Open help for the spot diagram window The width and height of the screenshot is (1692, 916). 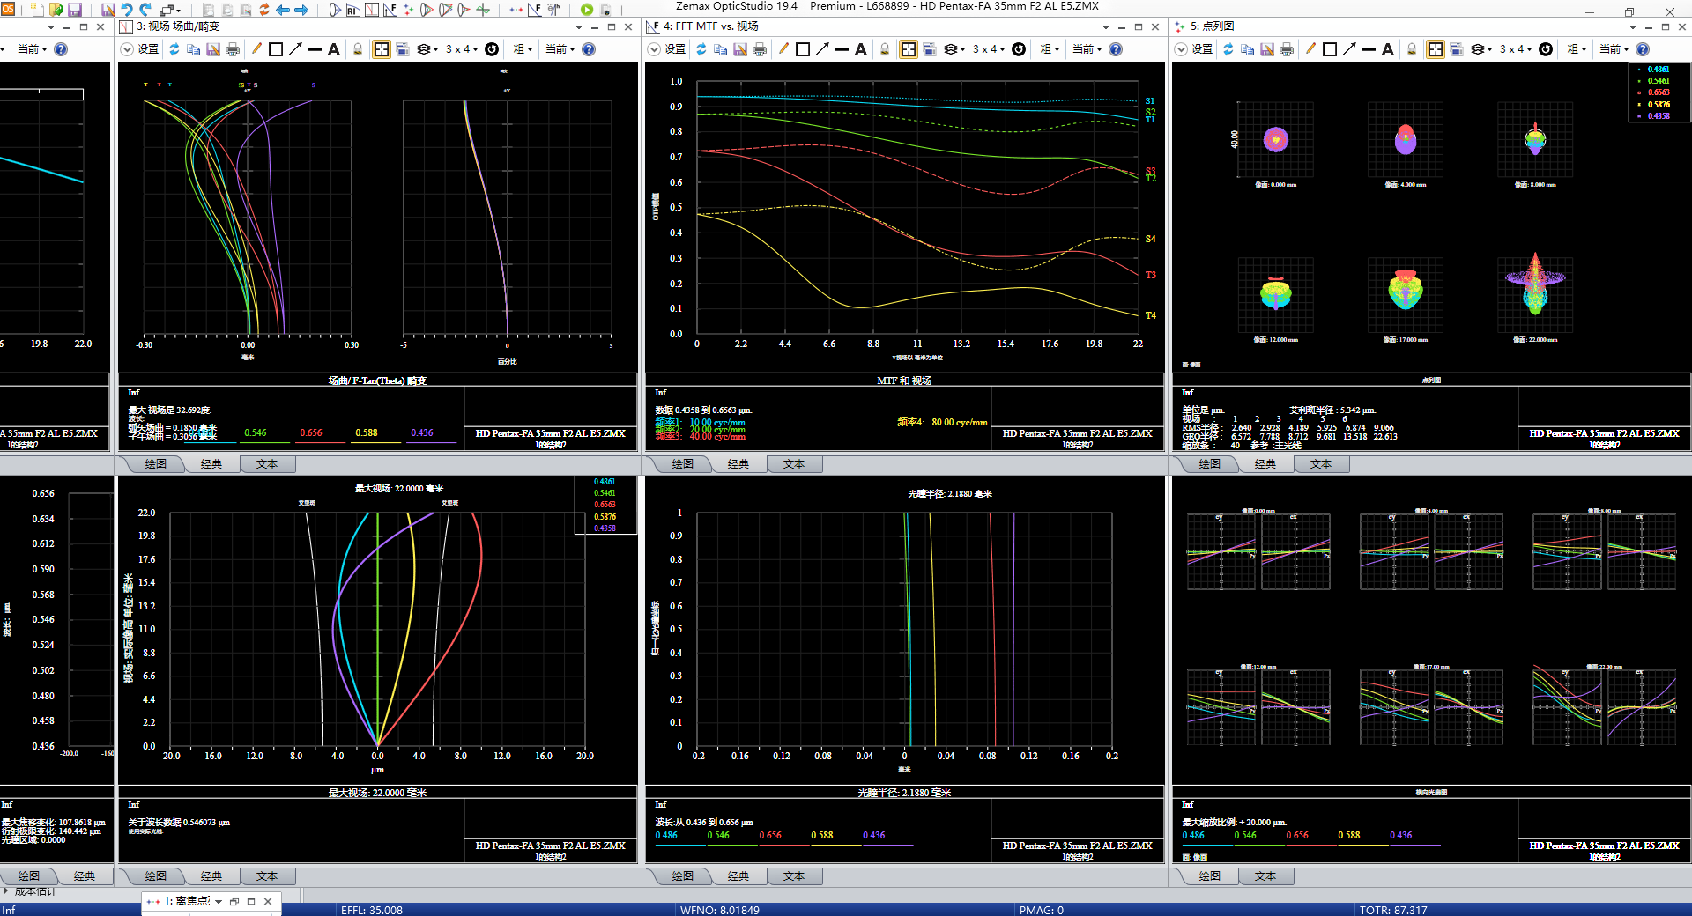(1643, 49)
